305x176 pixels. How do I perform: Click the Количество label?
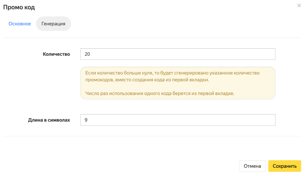coord(56,54)
